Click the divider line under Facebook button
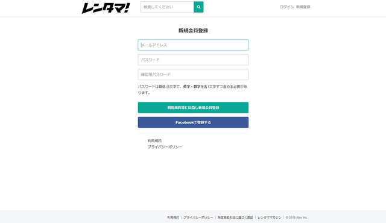Viewport: 386px width, 223px height. (193, 133)
